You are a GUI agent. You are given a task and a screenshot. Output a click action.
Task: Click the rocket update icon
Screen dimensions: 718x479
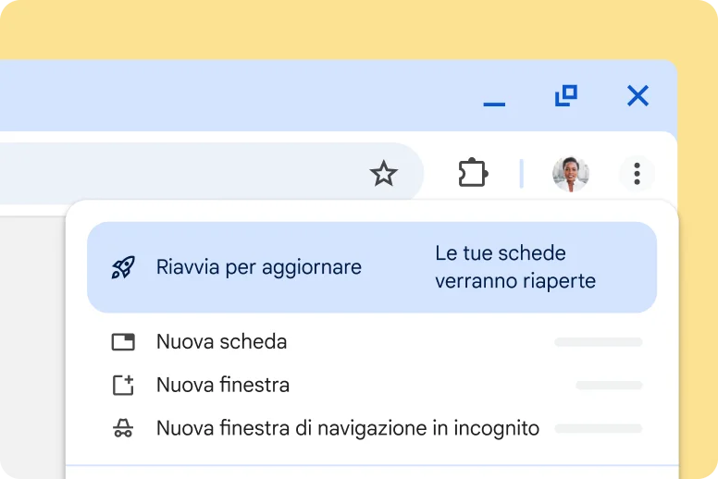[122, 268]
